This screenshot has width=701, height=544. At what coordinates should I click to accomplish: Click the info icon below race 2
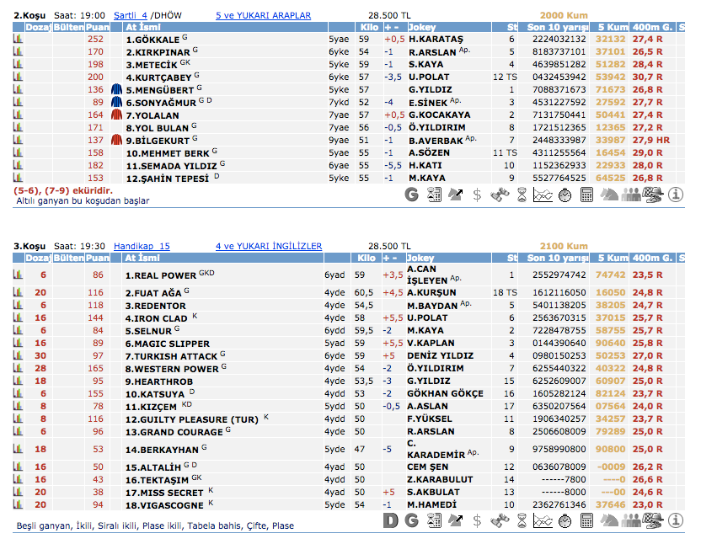point(675,195)
